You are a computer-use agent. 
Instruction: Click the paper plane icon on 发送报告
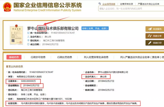[150, 29]
